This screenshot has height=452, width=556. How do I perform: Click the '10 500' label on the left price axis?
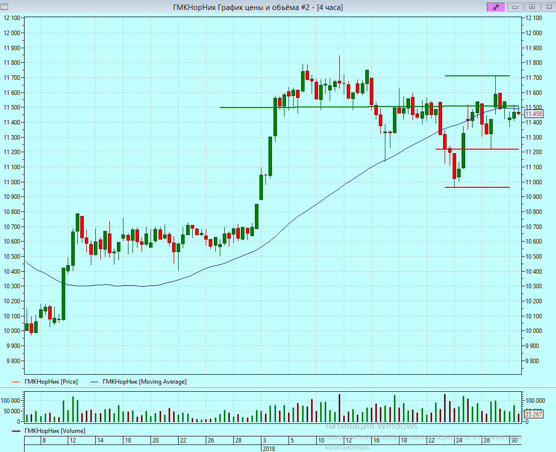click(12, 257)
